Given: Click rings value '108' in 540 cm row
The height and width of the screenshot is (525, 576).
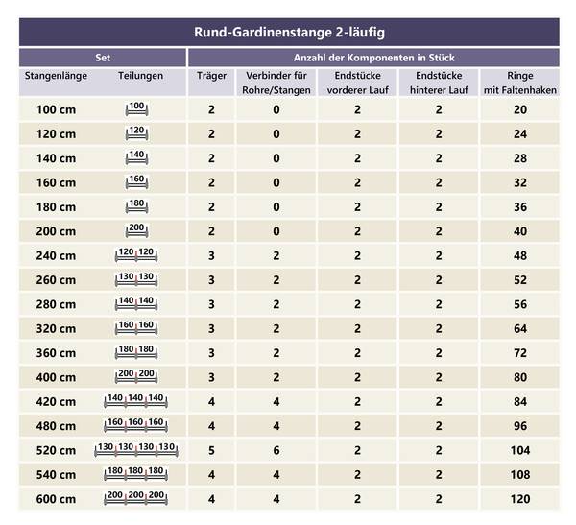Looking at the screenshot, I should (520, 474).
